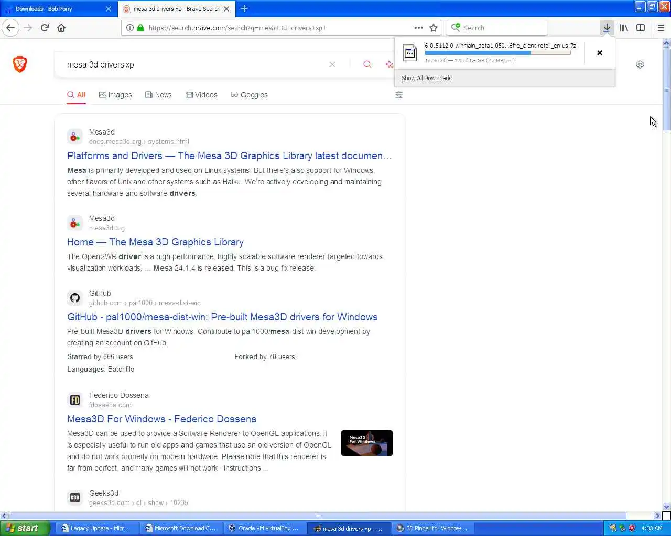Close the mesa 3d drivers xp tab
The width and height of the screenshot is (671, 536).
(x=226, y=9)
